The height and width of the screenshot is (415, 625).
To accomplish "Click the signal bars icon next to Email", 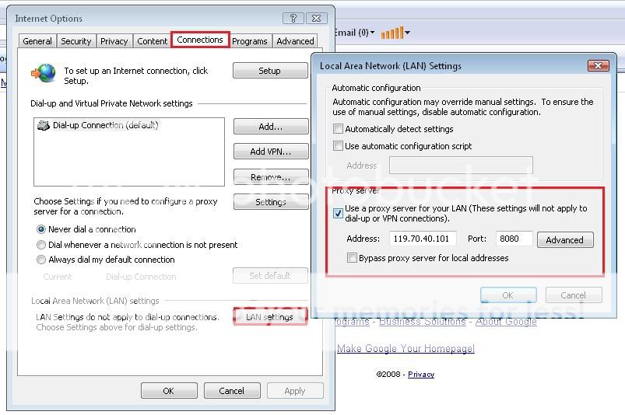I will coord(392,33).
